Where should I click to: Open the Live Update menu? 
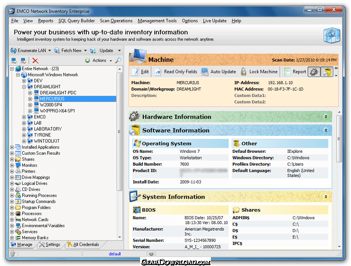pos(215,21)
